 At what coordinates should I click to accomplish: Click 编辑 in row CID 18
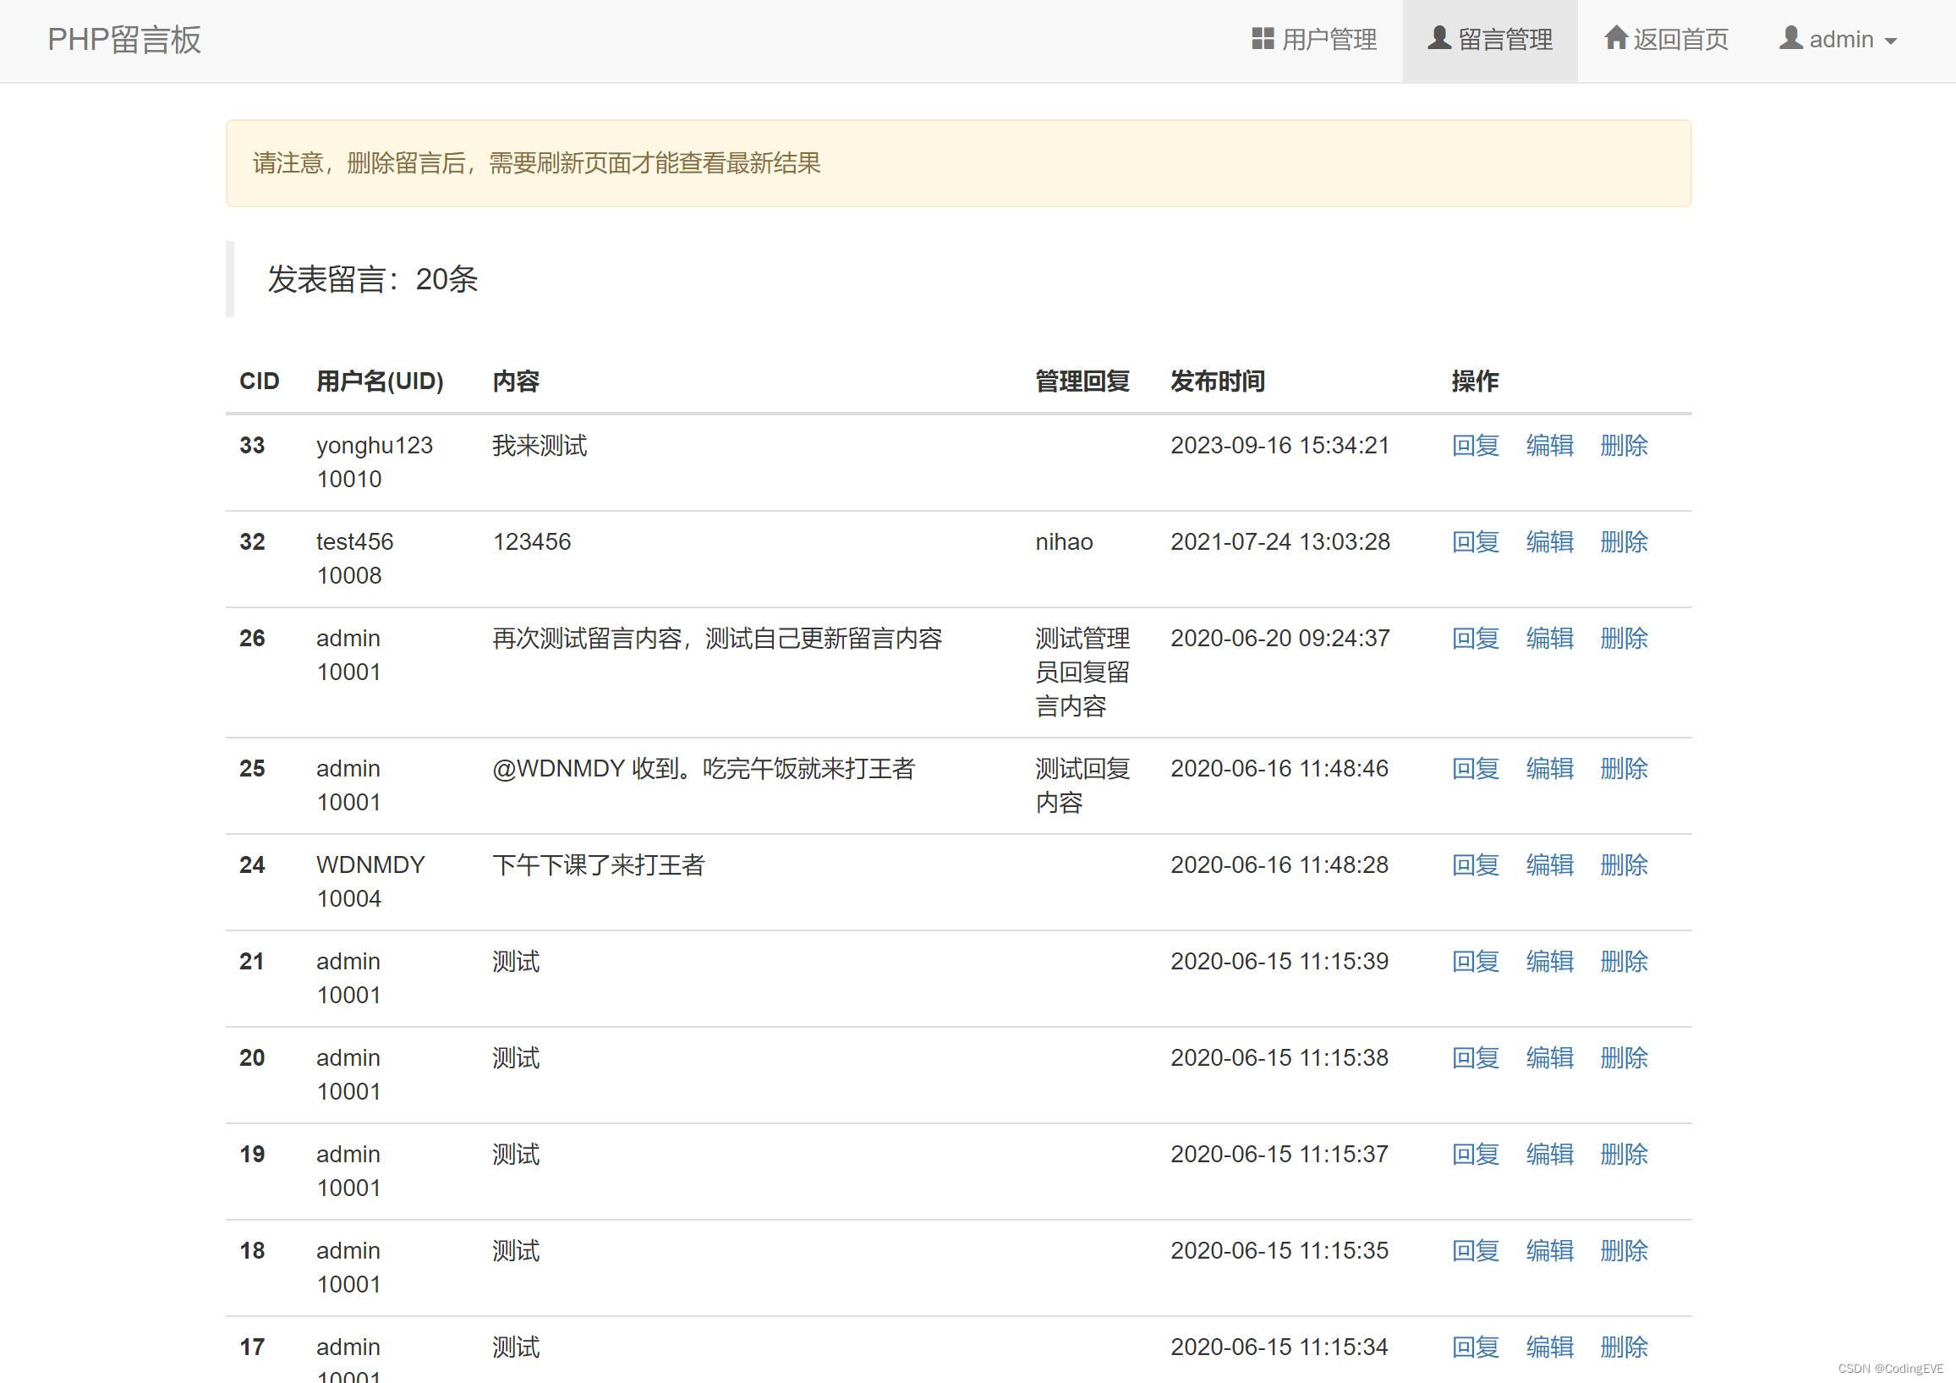(x=1549, y=1249)
